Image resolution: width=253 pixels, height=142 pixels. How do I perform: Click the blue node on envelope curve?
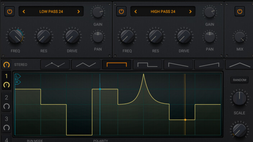[100, 89]
